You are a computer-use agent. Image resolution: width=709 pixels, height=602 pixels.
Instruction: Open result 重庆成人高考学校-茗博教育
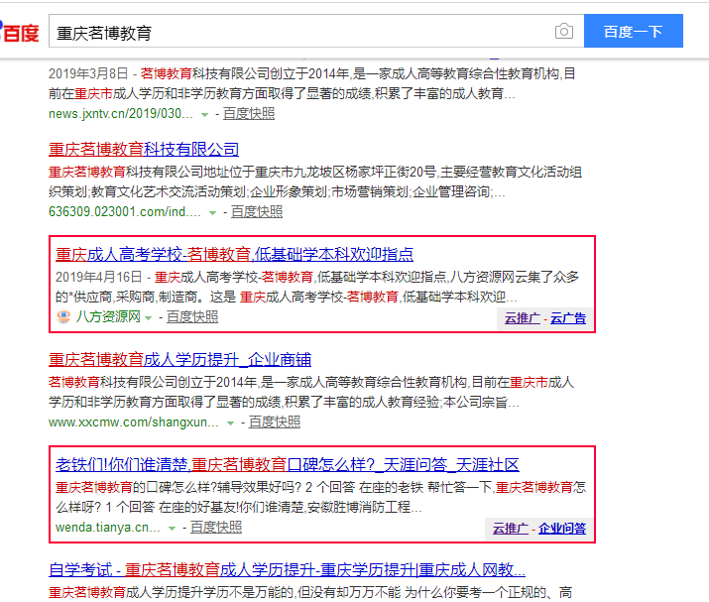[x=234, y=254]
